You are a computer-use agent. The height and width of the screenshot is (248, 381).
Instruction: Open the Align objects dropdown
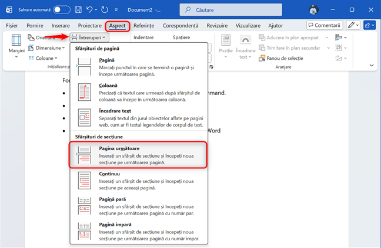pos(340,38)
